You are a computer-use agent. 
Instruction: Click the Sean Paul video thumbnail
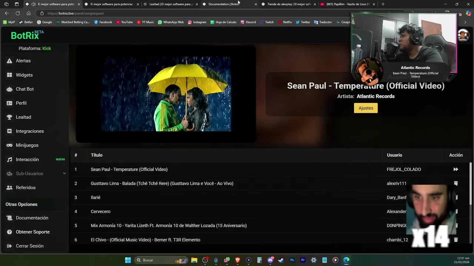pyautogui.click(x=166, y=94)
